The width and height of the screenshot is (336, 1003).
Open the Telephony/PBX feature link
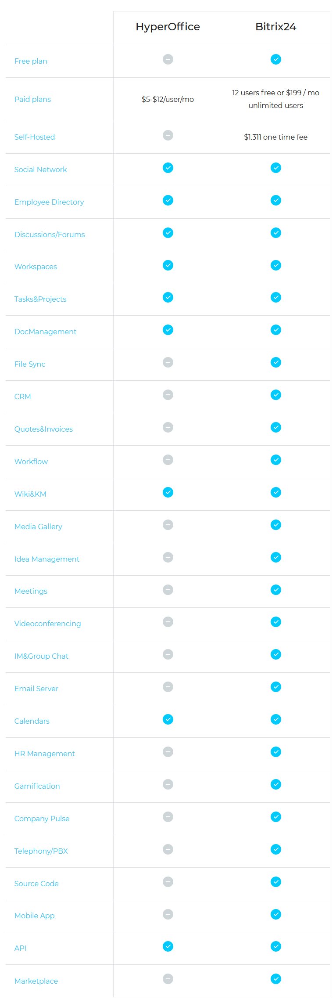click(41, 851)
